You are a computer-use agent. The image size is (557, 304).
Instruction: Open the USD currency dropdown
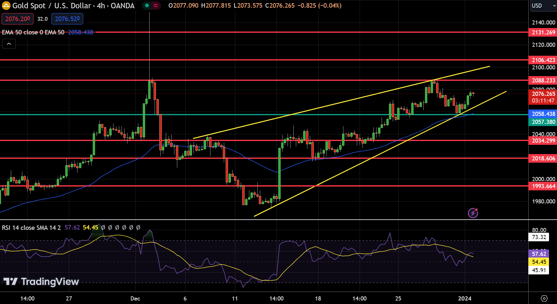coord(543,5)
